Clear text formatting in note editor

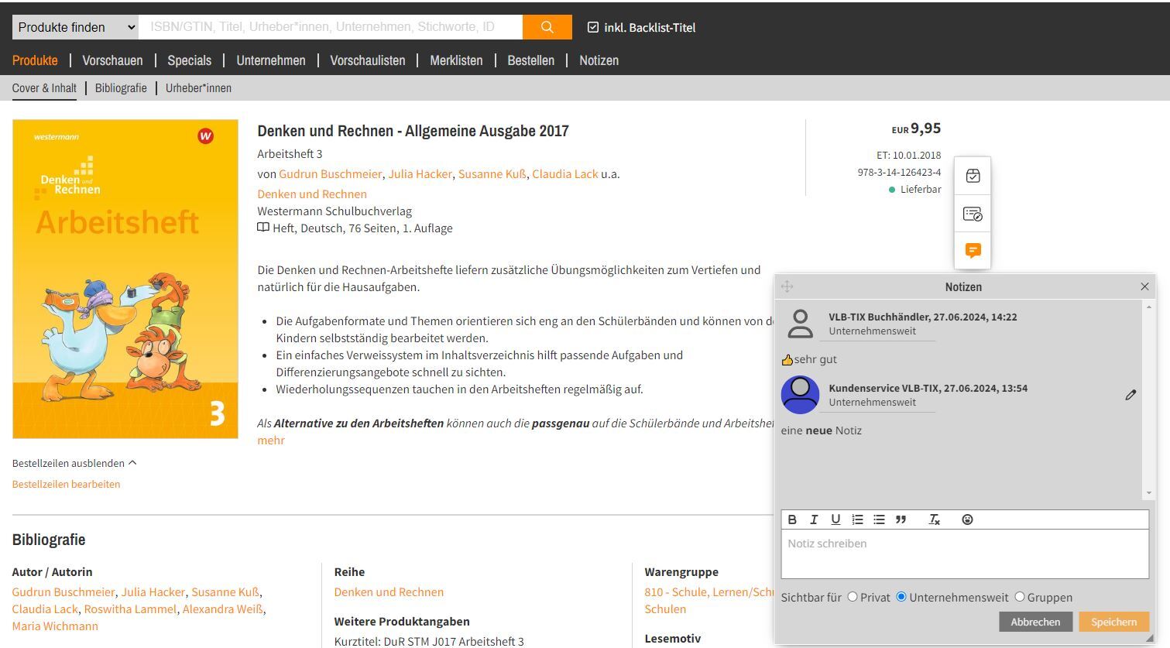935,519
